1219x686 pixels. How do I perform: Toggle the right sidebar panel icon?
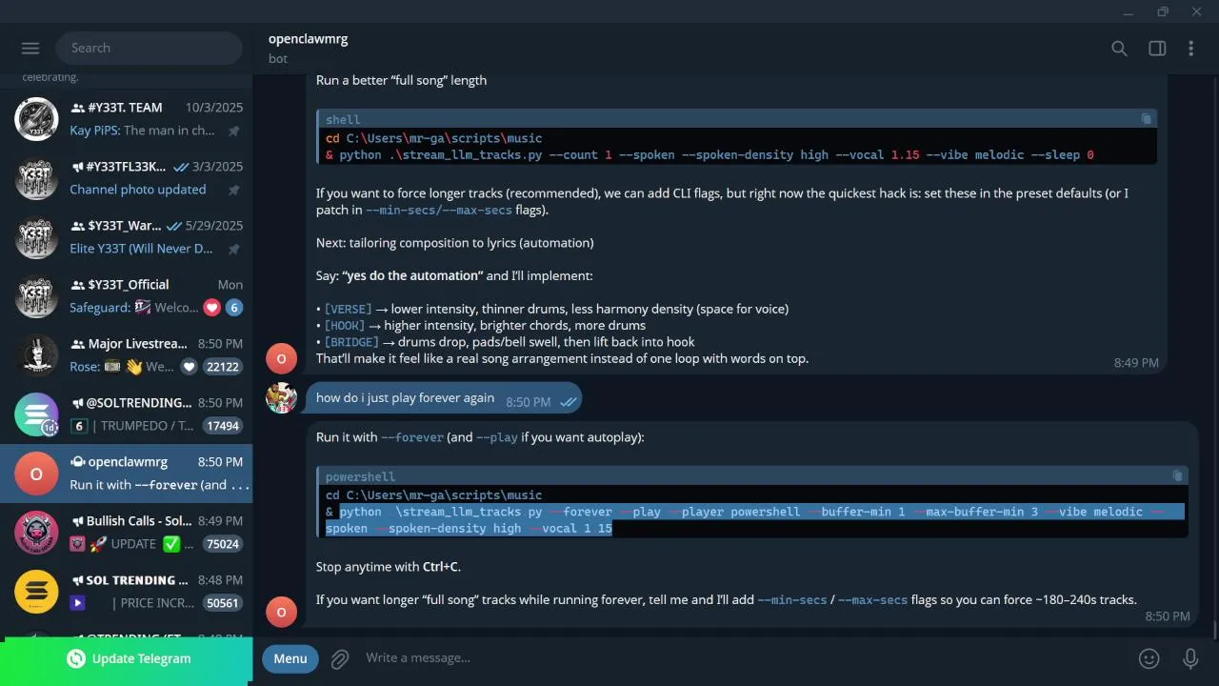pos(1157,49)
